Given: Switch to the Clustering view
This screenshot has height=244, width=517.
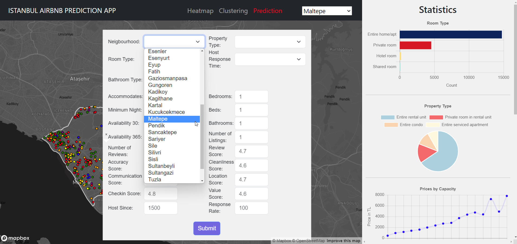Looking at the screenshot, I should coord(233,11).
